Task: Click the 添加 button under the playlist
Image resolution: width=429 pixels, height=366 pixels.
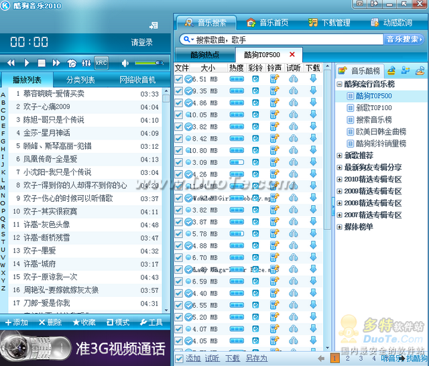Action: click(17, 322)
